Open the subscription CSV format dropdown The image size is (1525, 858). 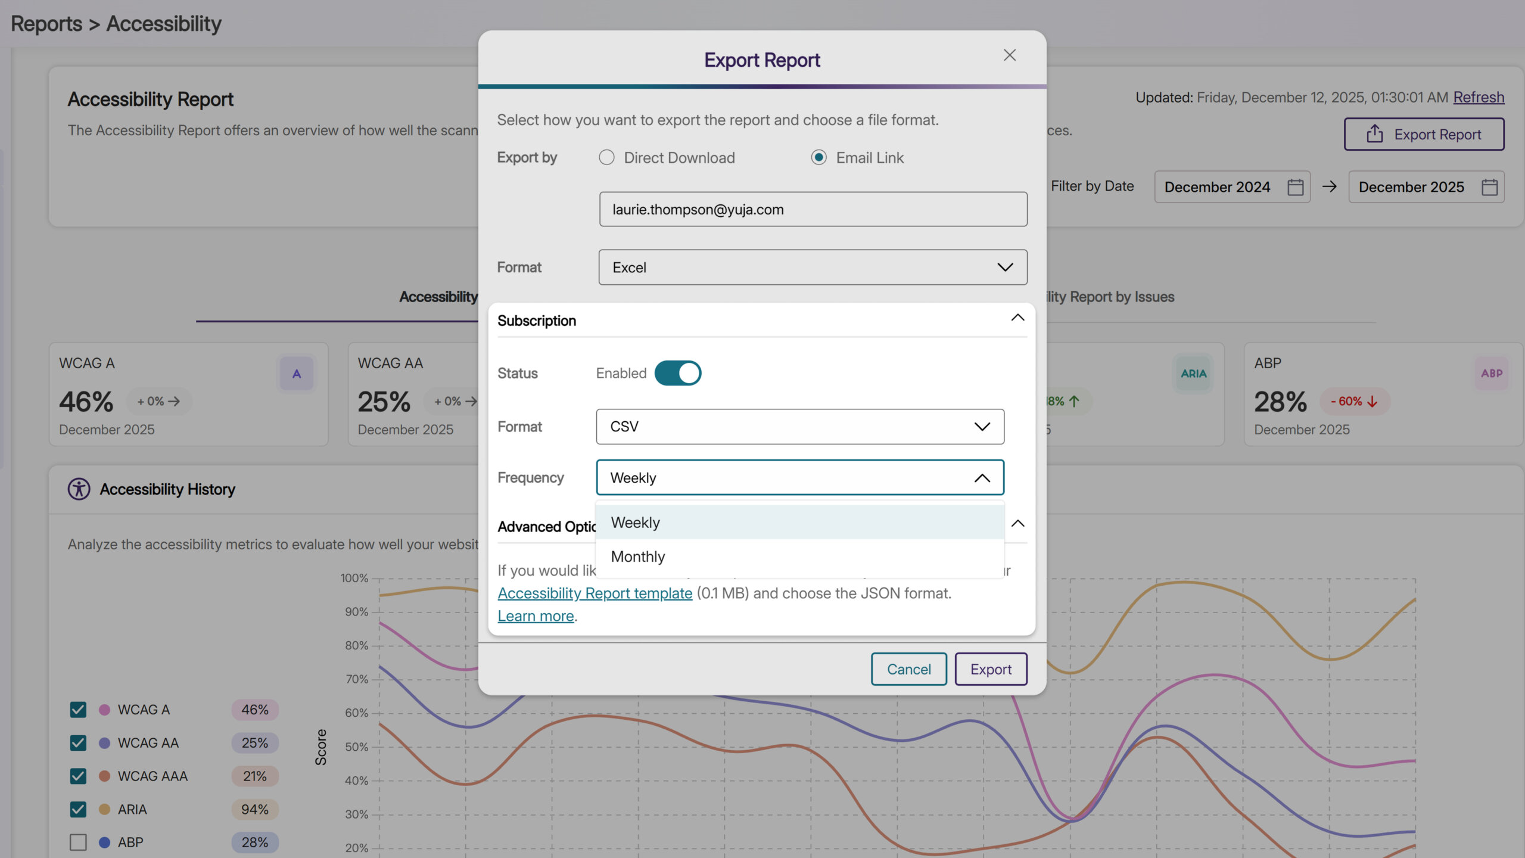click(799, 427)
